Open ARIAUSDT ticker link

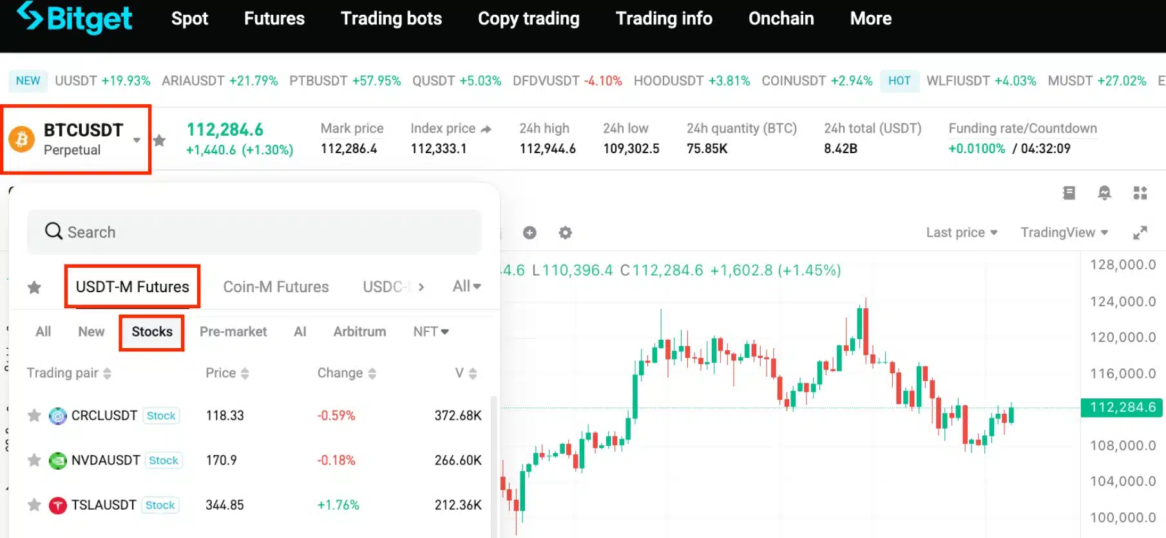(220, 81)
